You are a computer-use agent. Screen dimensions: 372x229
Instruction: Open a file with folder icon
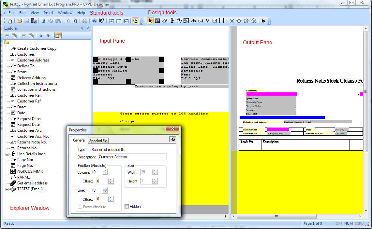[20, 21]
